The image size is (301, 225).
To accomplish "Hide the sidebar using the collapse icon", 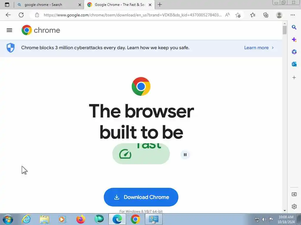I will (x=294, y=194).
